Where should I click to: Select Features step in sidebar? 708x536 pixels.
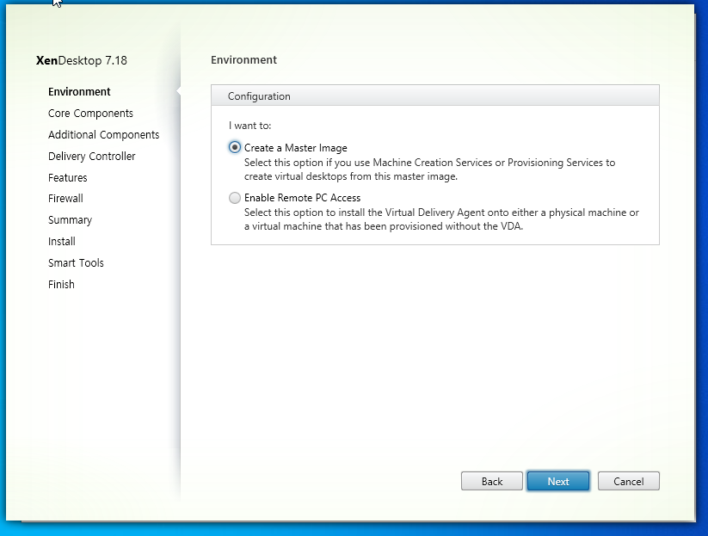[68, 178]
